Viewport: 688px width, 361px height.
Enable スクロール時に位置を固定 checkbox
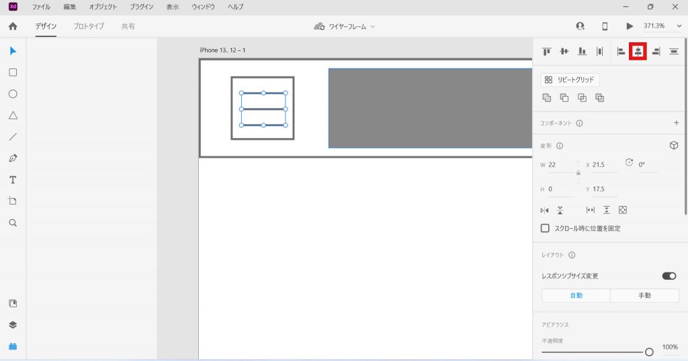point(545,228)
